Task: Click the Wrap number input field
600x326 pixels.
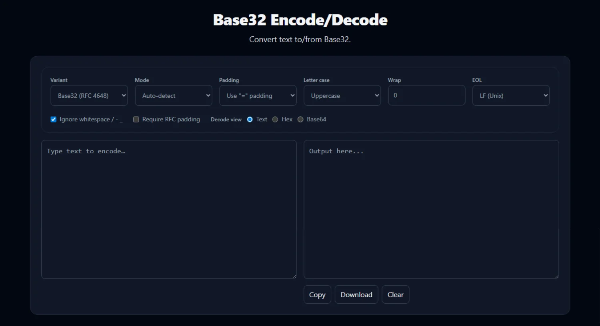Action: (426, 95)
